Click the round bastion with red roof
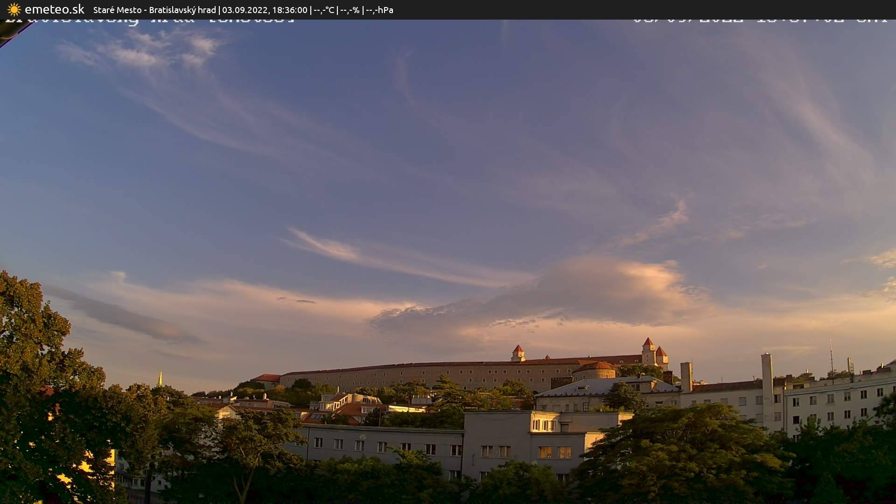This screenshot has height=504, width=896. point(594,371)
